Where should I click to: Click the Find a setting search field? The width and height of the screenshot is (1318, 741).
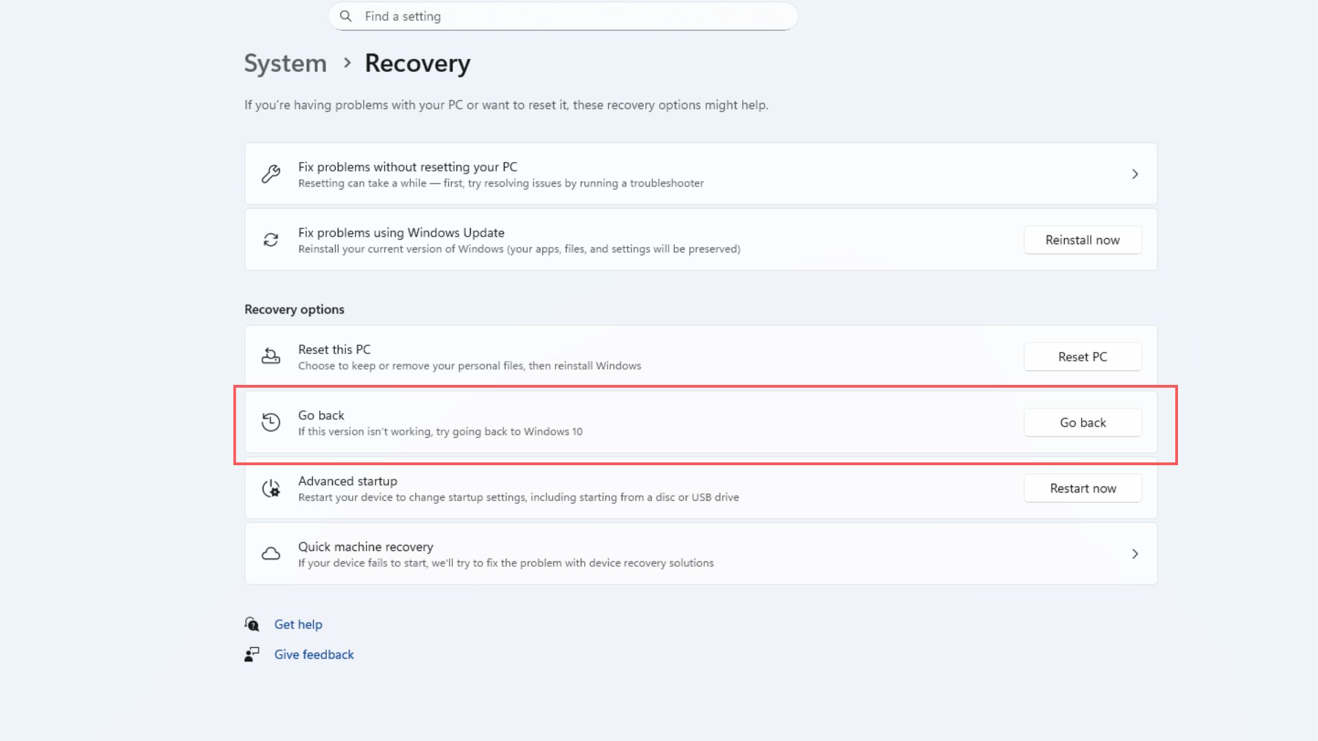[563, 16]
